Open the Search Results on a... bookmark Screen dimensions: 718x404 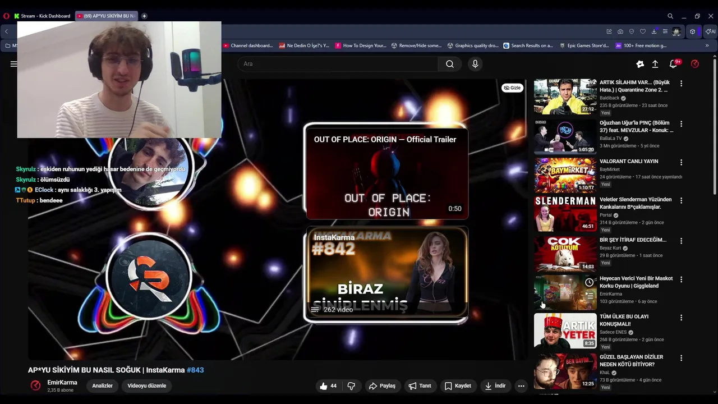point(528,45)
